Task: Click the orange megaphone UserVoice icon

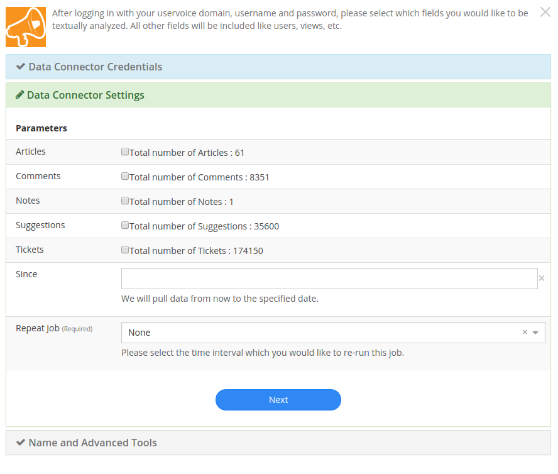Action: (26, 27)
